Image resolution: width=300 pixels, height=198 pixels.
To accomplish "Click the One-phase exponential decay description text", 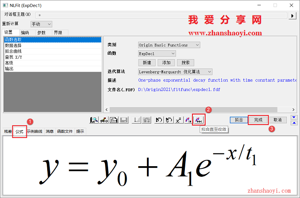I will tap(217, 80).
